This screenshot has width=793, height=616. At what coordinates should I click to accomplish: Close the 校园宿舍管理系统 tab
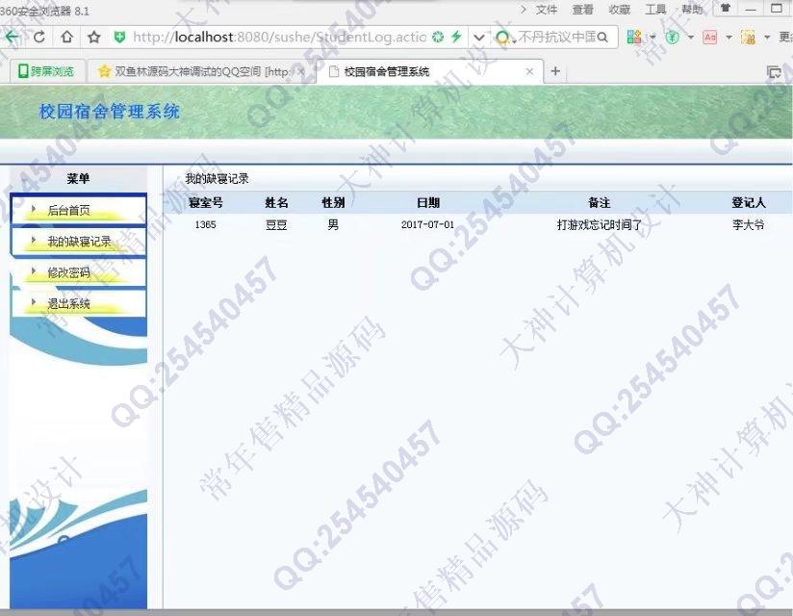pyautogui.click(x=529, y=72)
